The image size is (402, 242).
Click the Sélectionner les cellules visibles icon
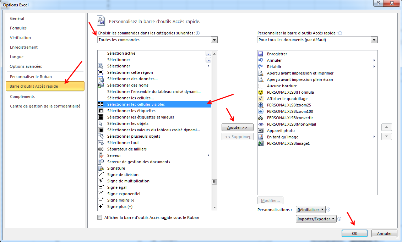pos(101,104)
